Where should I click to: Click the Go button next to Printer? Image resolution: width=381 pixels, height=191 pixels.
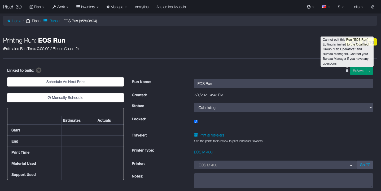(365, 165)
